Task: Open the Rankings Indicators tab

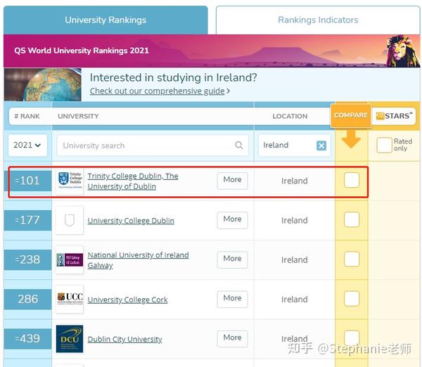Action: coord(318,20)
